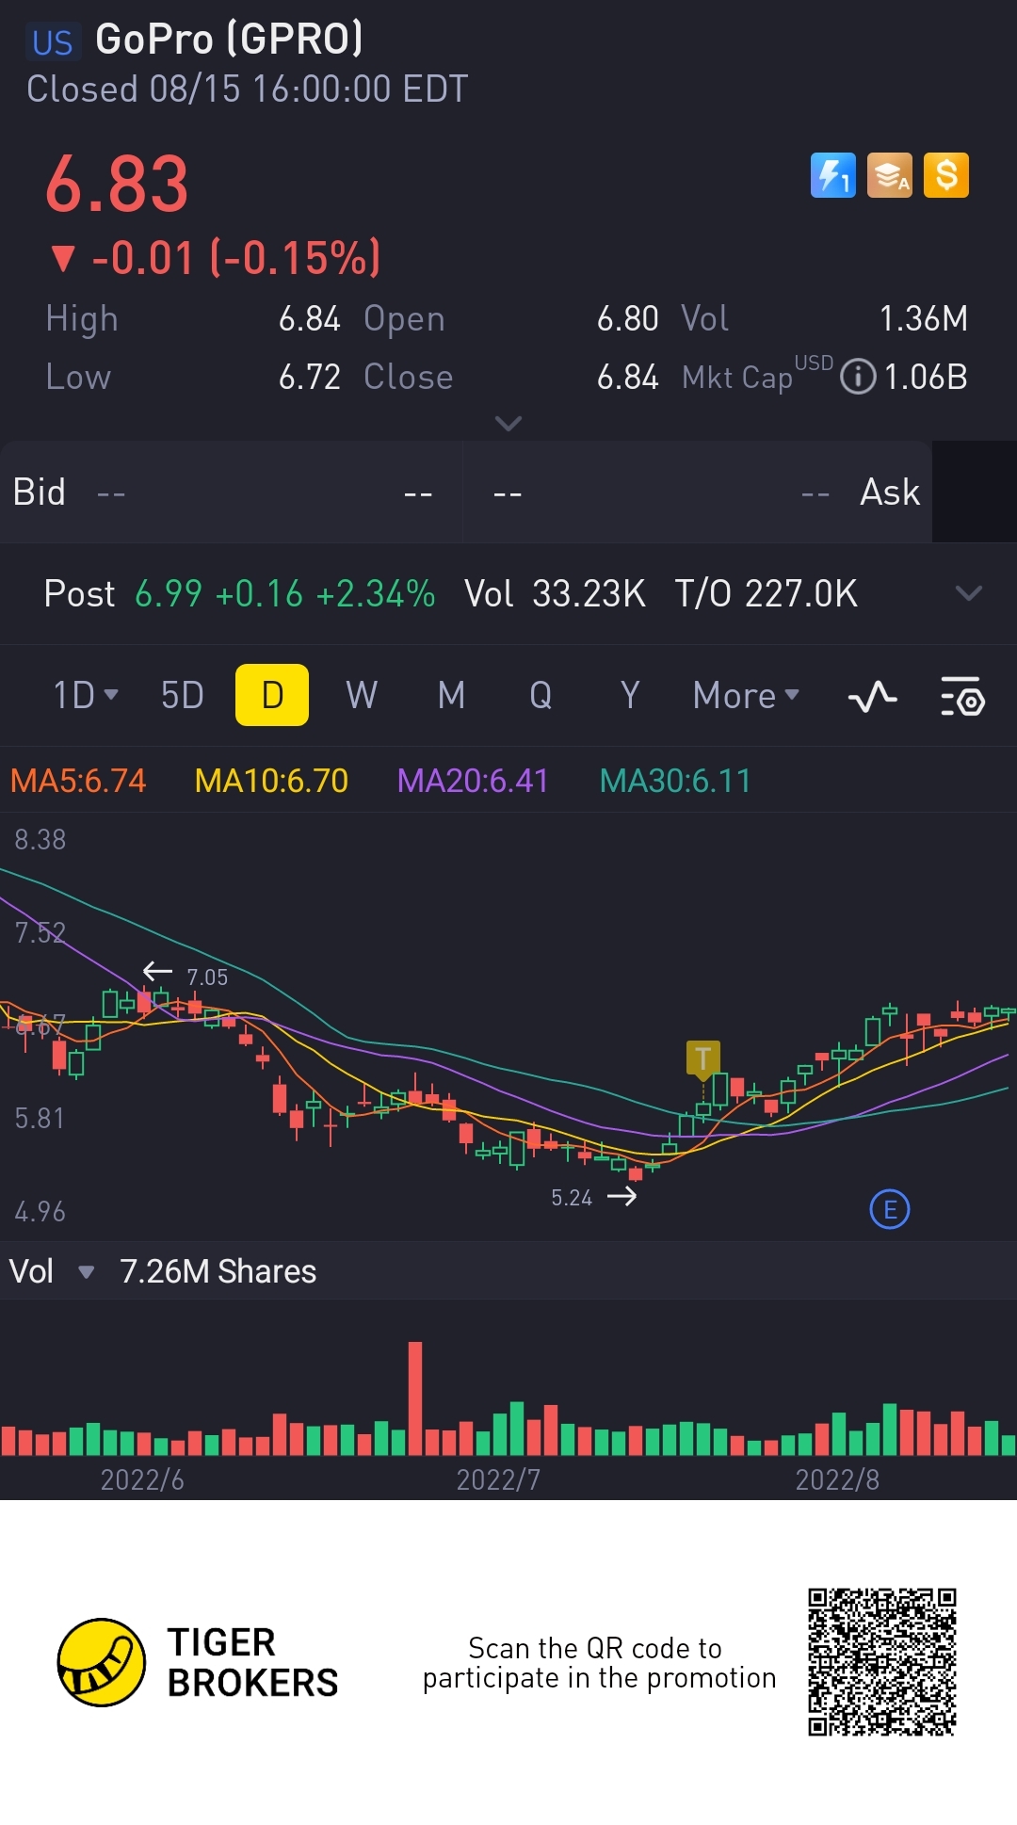The height and width of the screenshot is (1825, 1017).
Task: Tap the 6.83 last price
Action: click(x=118, y=184)
